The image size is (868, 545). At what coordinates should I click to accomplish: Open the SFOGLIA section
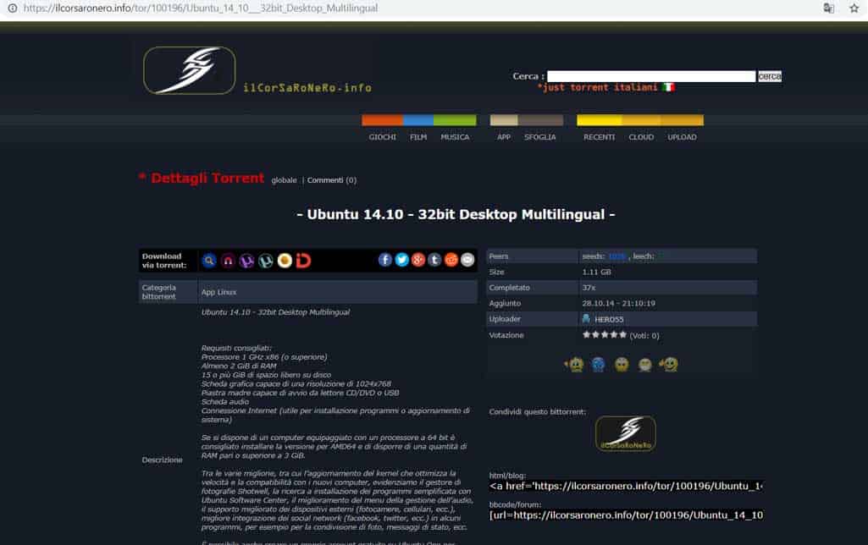tap(540, 137)
